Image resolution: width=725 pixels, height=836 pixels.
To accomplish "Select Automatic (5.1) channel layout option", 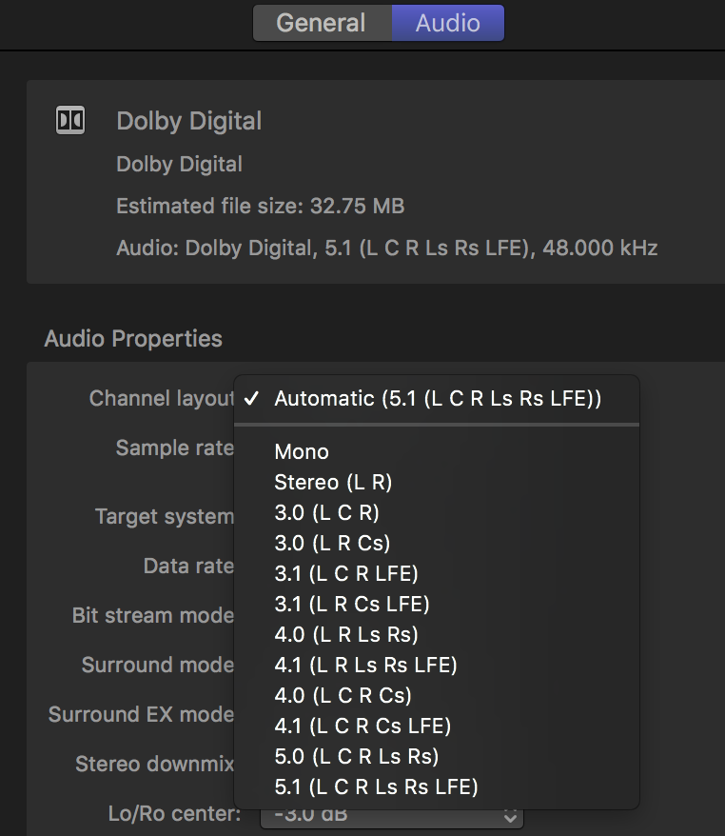I will tap(438, 398).
